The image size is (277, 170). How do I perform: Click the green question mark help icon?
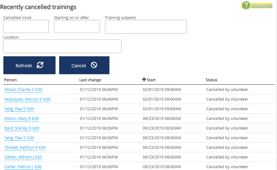(x=246, y=5)
